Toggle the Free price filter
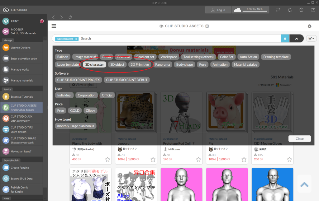 60,110
